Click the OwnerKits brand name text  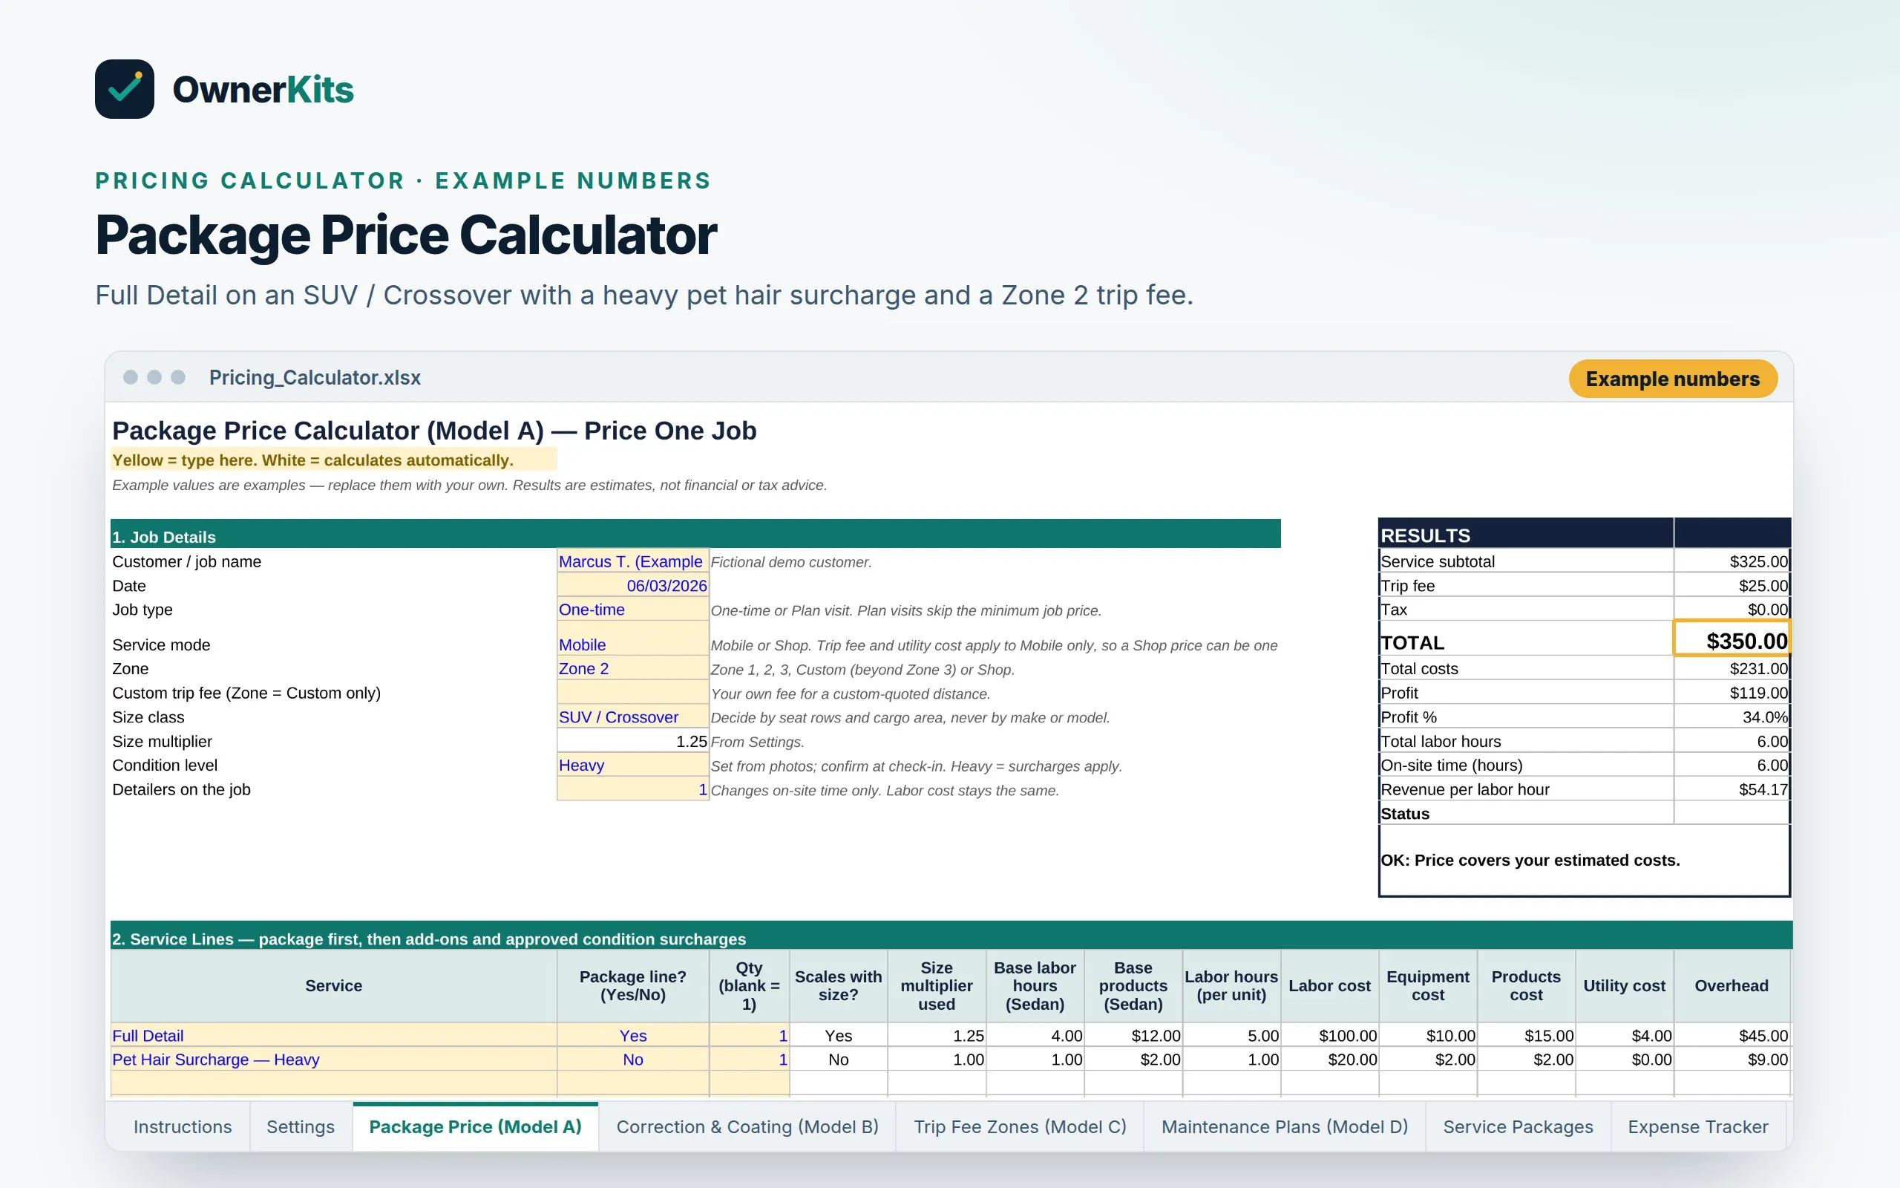(263, 90)
